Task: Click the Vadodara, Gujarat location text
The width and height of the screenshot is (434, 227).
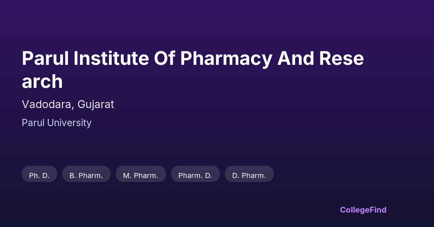Action: point(68,104)
